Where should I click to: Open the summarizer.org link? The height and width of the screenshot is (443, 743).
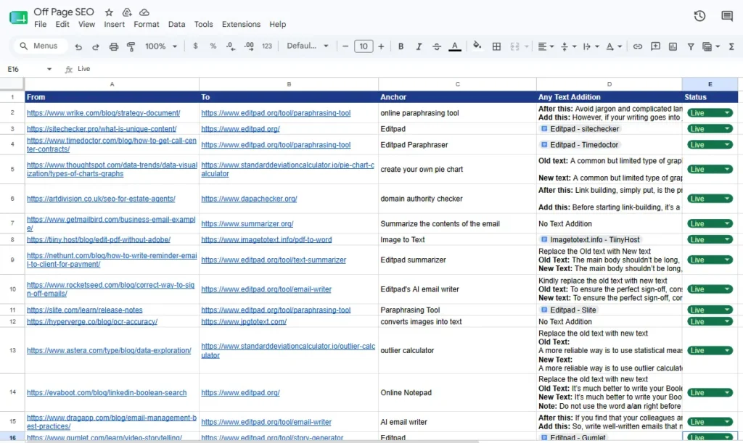click(247, 223)
